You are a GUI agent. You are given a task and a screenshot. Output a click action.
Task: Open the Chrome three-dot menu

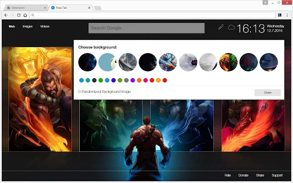point(287,15)
